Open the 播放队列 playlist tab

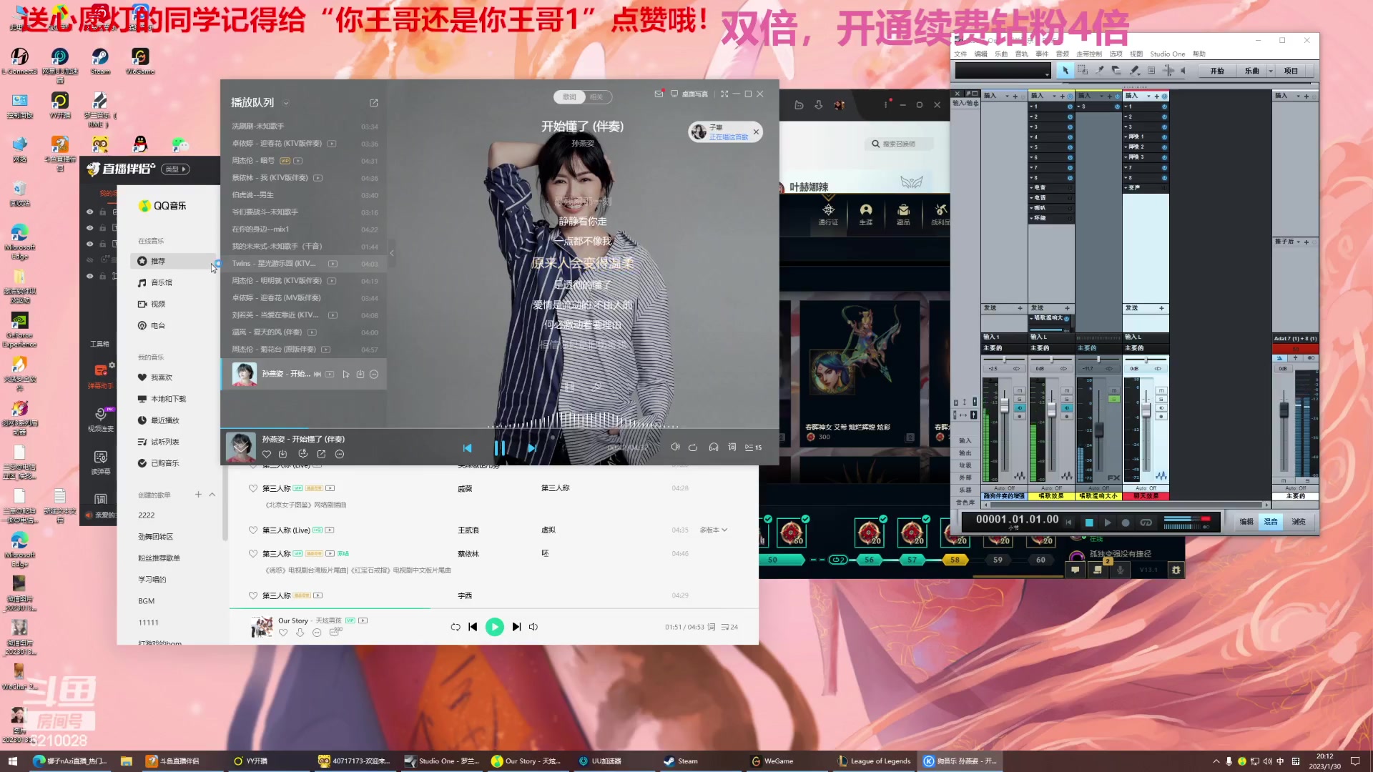[252, 102]
